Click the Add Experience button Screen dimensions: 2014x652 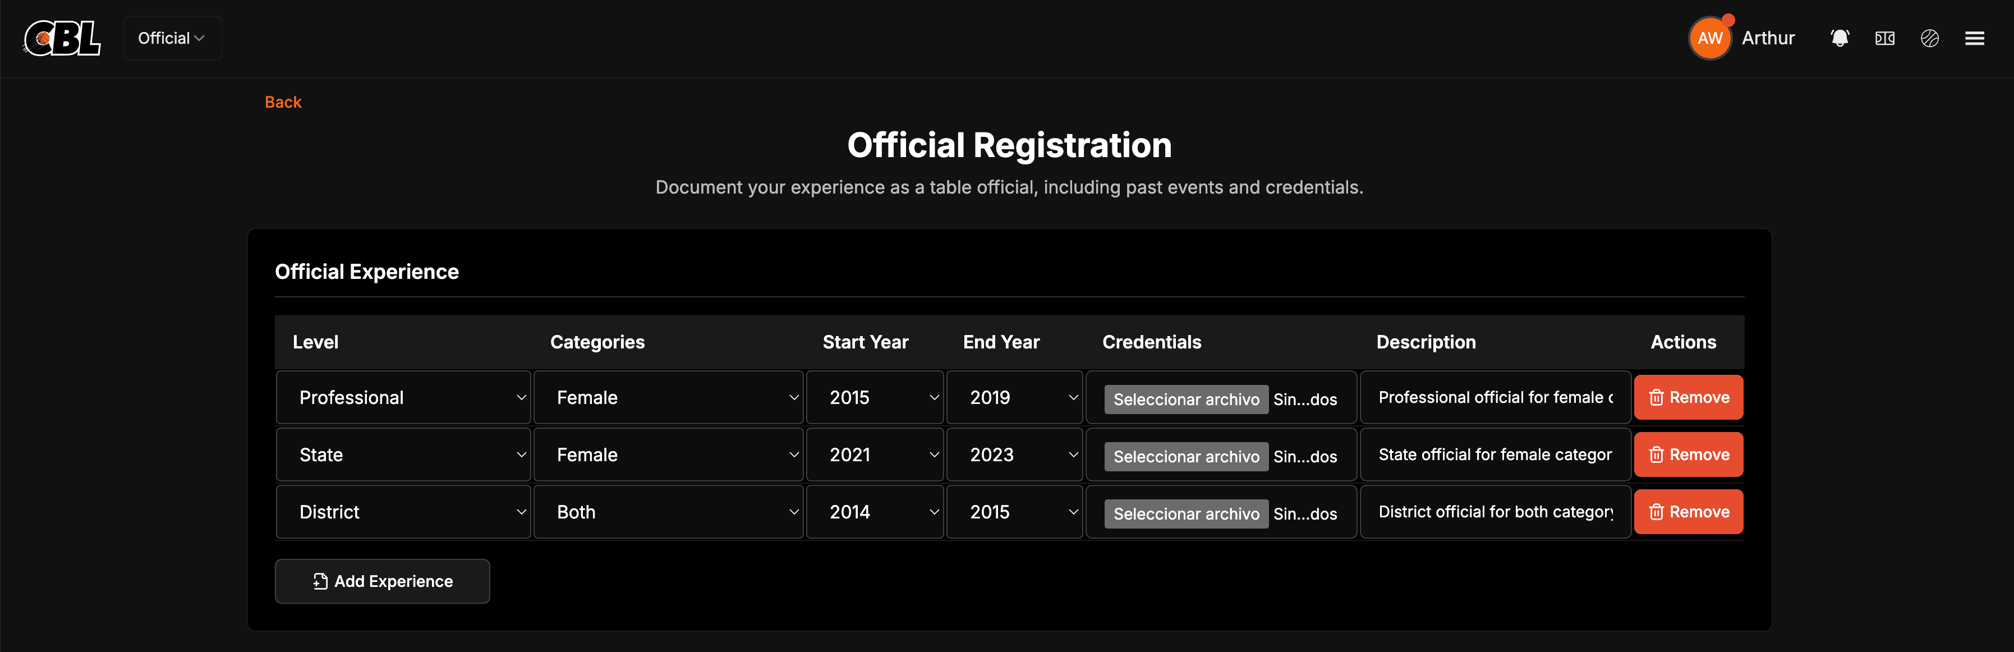coord(382,581)
